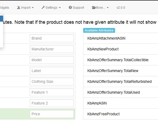This screenshot has height=134, width=158.
Task: Open the Widgets menu item
Action: coord(4,8)
